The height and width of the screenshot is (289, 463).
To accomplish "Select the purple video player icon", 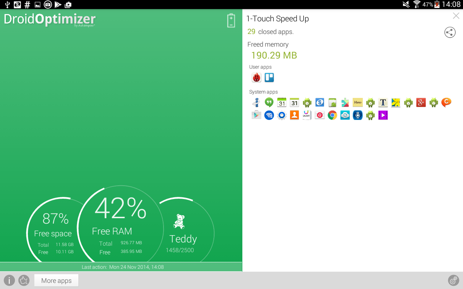I will point(383,115).
